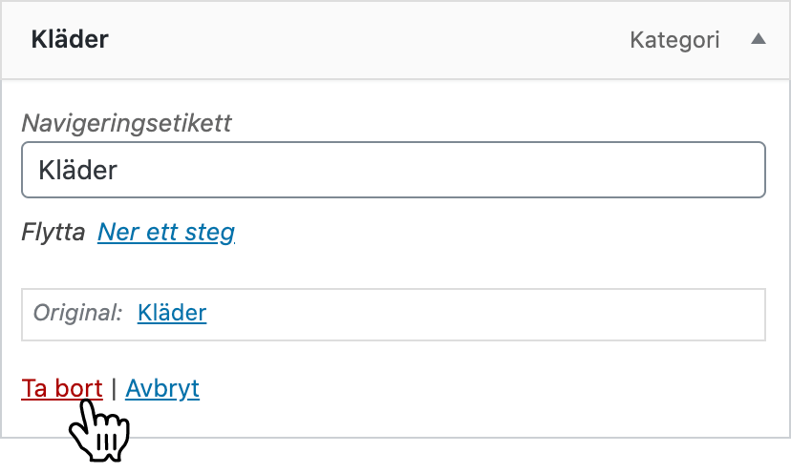This screenshot has width=791, height=473.
Task: Click the word bort in red delete link
Action: click(78, 389)
